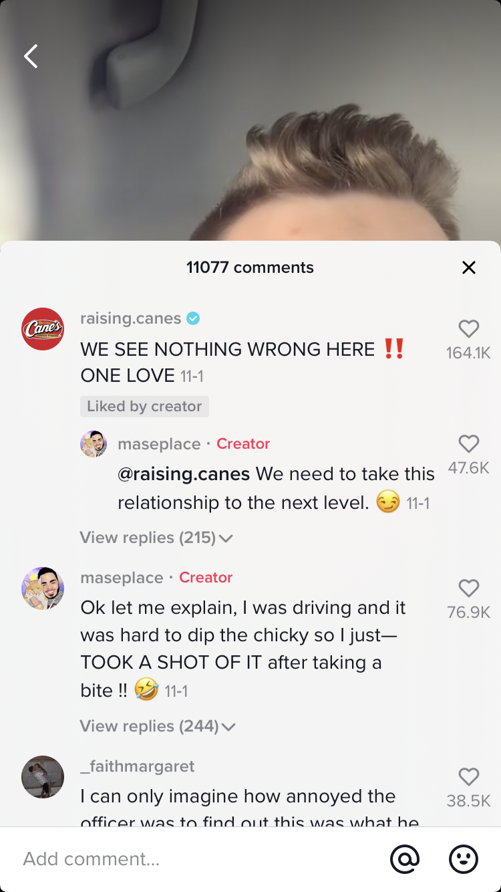Image resolution: width=501 pixels, height=892 pixels.
Task: Open maseplace avatar on 'Ok let me explain'
Action: [43, 588]
